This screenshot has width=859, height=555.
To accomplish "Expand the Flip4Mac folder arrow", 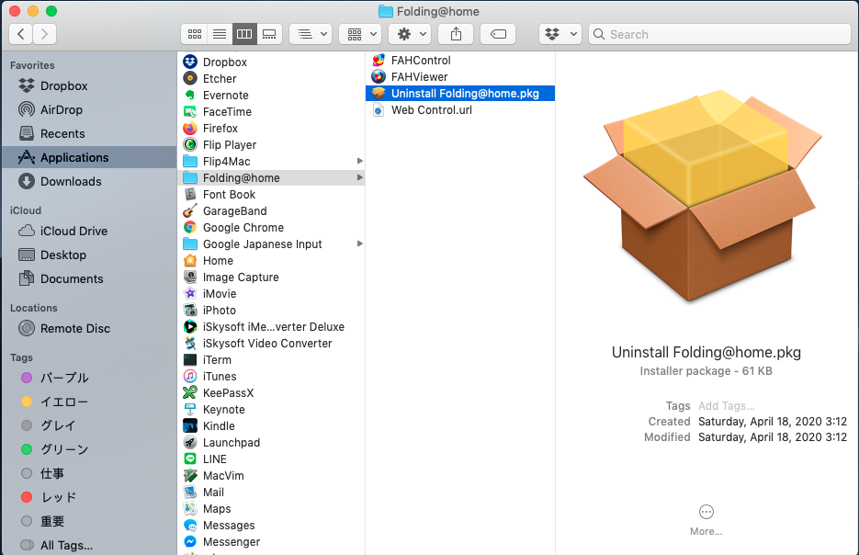I will (360, 161).
